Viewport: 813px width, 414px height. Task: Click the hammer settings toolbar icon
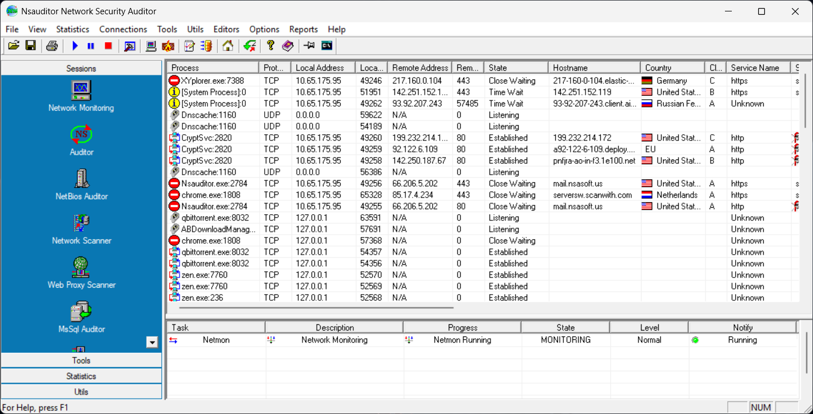tap(130, 46)
